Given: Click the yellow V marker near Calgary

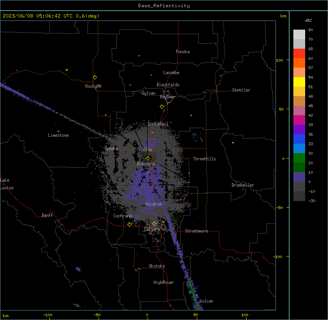Looking at the screenshot, I should tap(163, 222).
